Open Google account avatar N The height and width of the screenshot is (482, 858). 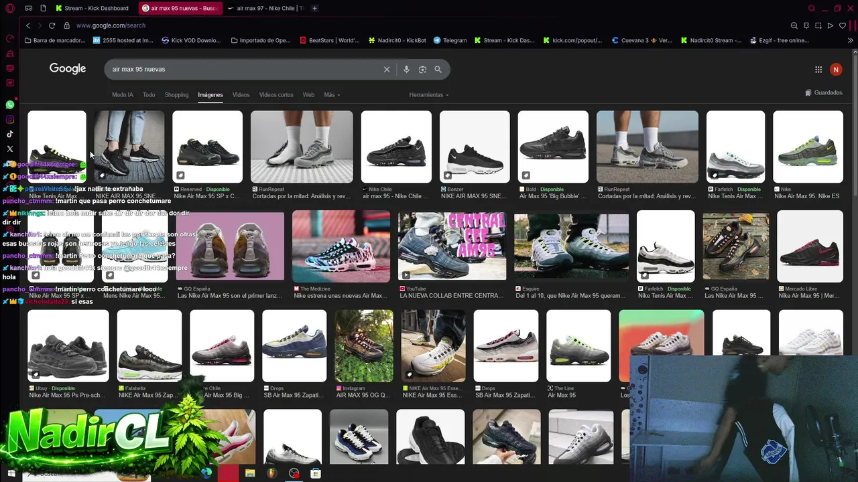pyautogui.click(x=835, y=70)
